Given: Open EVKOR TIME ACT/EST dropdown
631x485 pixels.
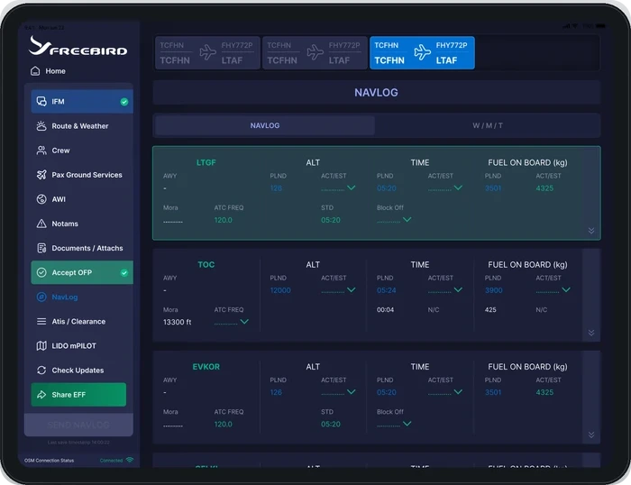Looking at the screenshot, I should coord(458,392).
